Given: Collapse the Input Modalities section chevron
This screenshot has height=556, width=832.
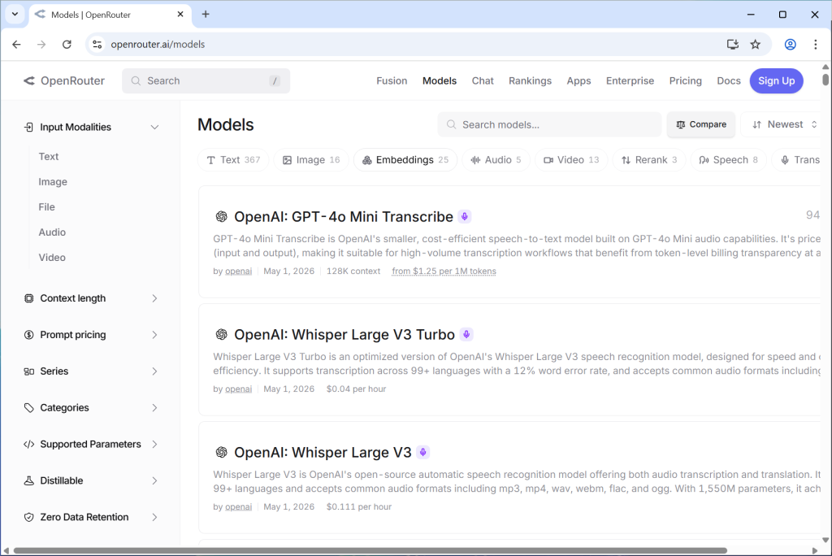Looking at the screenshot, I should 154,127.
